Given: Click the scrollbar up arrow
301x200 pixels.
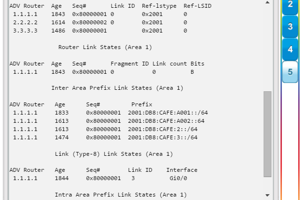Looking at the screenshot, I should [267, 2].
